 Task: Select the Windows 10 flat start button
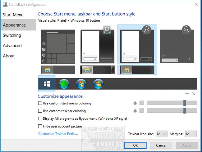(x=47, y=84)
